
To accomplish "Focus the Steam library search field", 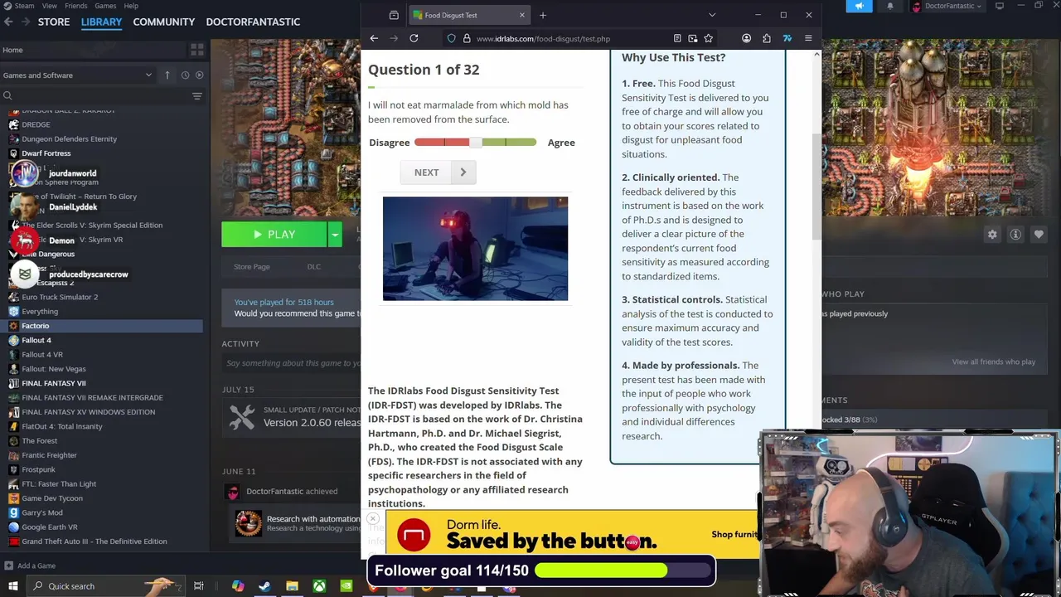I will point(95,96).
